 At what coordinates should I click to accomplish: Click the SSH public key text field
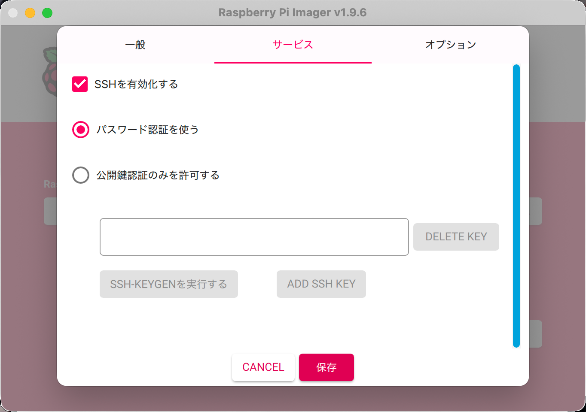254,237
